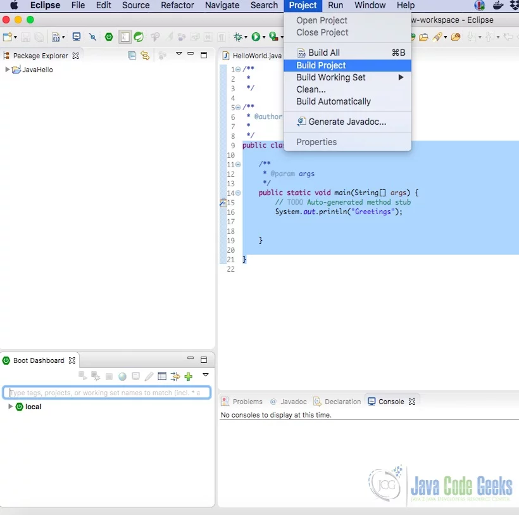519x515 pixels.
Task: Click the Spring leaf toolbar icon
Action: 139,37
